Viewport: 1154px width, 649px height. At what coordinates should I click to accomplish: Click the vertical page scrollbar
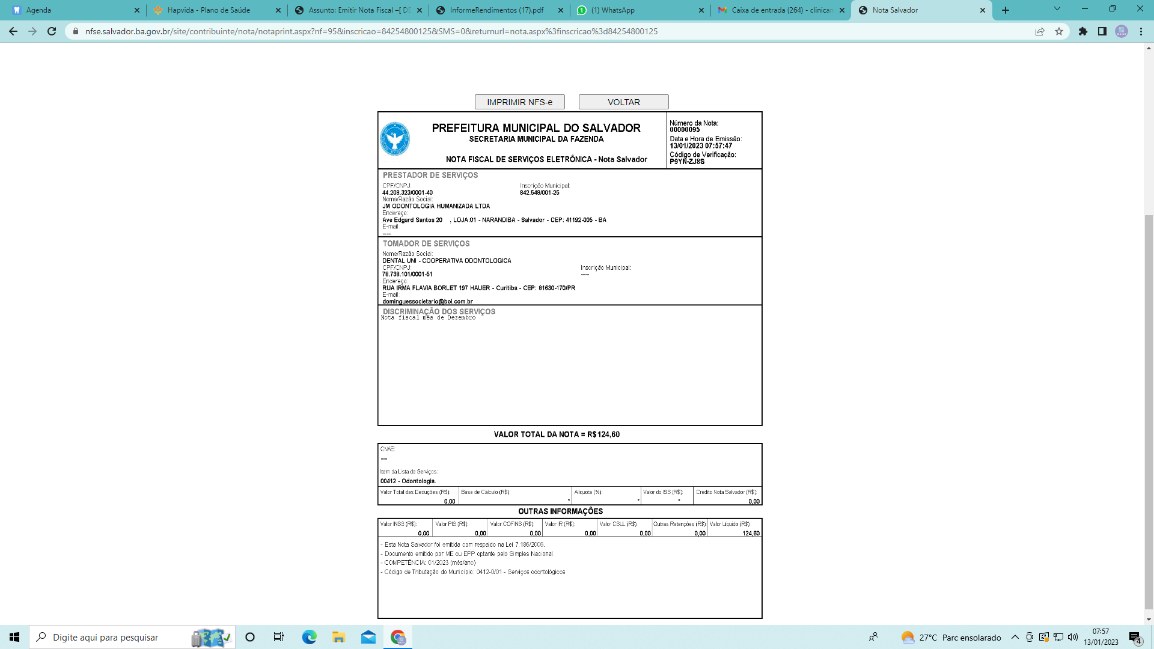point(1149,411)
